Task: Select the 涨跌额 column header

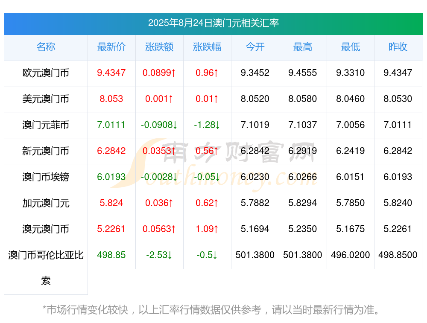Action: click(x=159, y=47)
